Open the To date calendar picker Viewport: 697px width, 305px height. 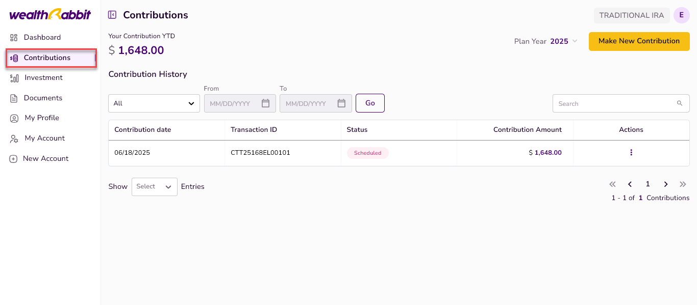click(341, 103)
